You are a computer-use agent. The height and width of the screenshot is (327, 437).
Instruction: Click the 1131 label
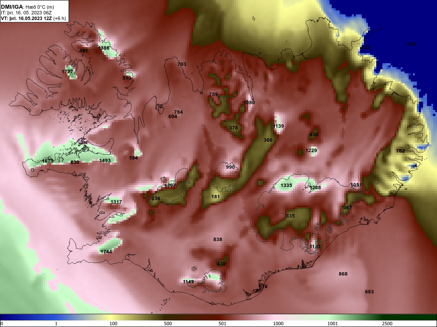click(x=315, y=246)
